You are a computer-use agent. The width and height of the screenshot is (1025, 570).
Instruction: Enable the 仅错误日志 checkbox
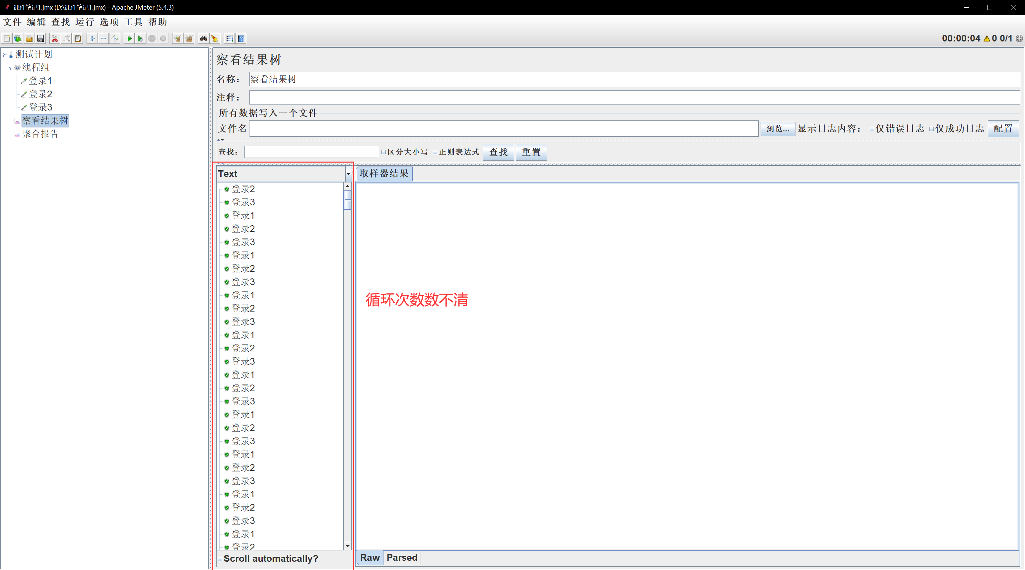click(871, 129)
